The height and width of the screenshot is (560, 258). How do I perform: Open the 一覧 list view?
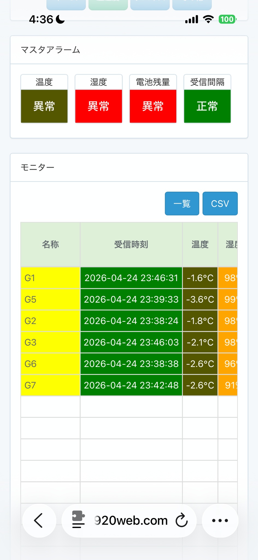182,204
